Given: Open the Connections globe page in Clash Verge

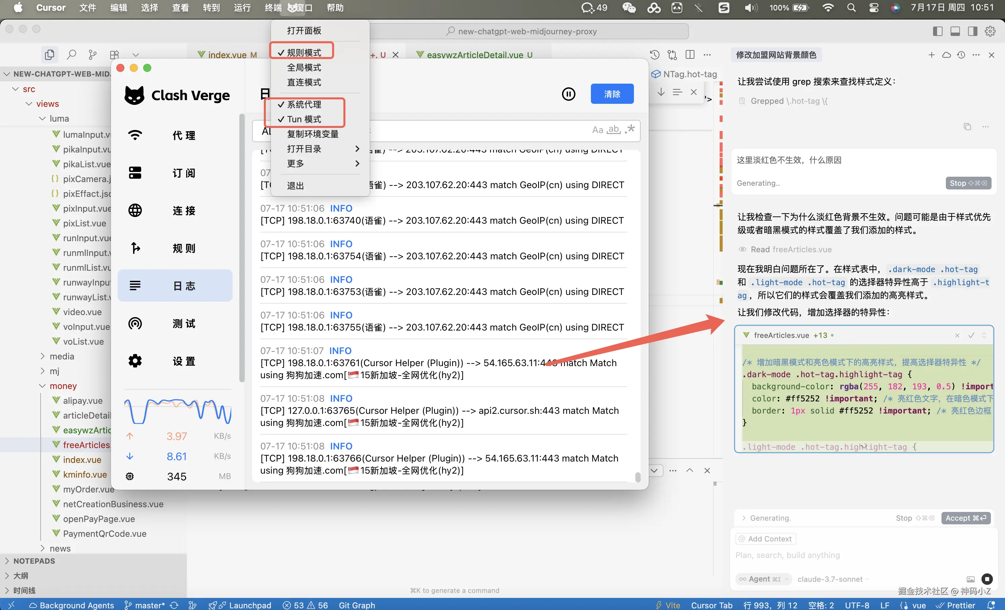Looking at the screenshot, I should coord(135,211).
